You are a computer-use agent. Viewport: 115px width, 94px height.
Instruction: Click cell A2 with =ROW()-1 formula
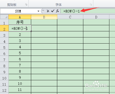20,28
